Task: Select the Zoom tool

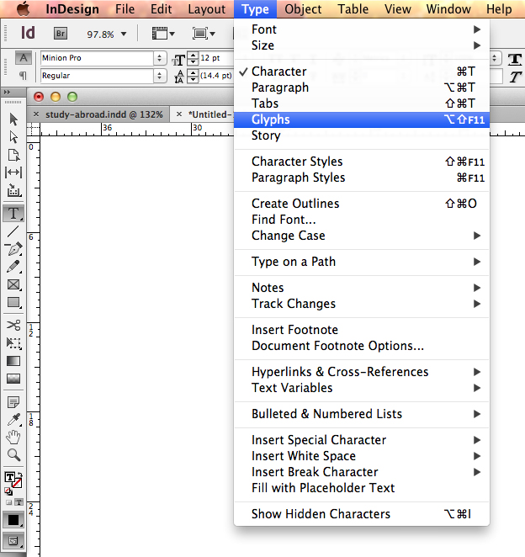Action: click(13, 455)
